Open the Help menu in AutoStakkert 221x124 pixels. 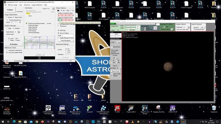point(45,5)
